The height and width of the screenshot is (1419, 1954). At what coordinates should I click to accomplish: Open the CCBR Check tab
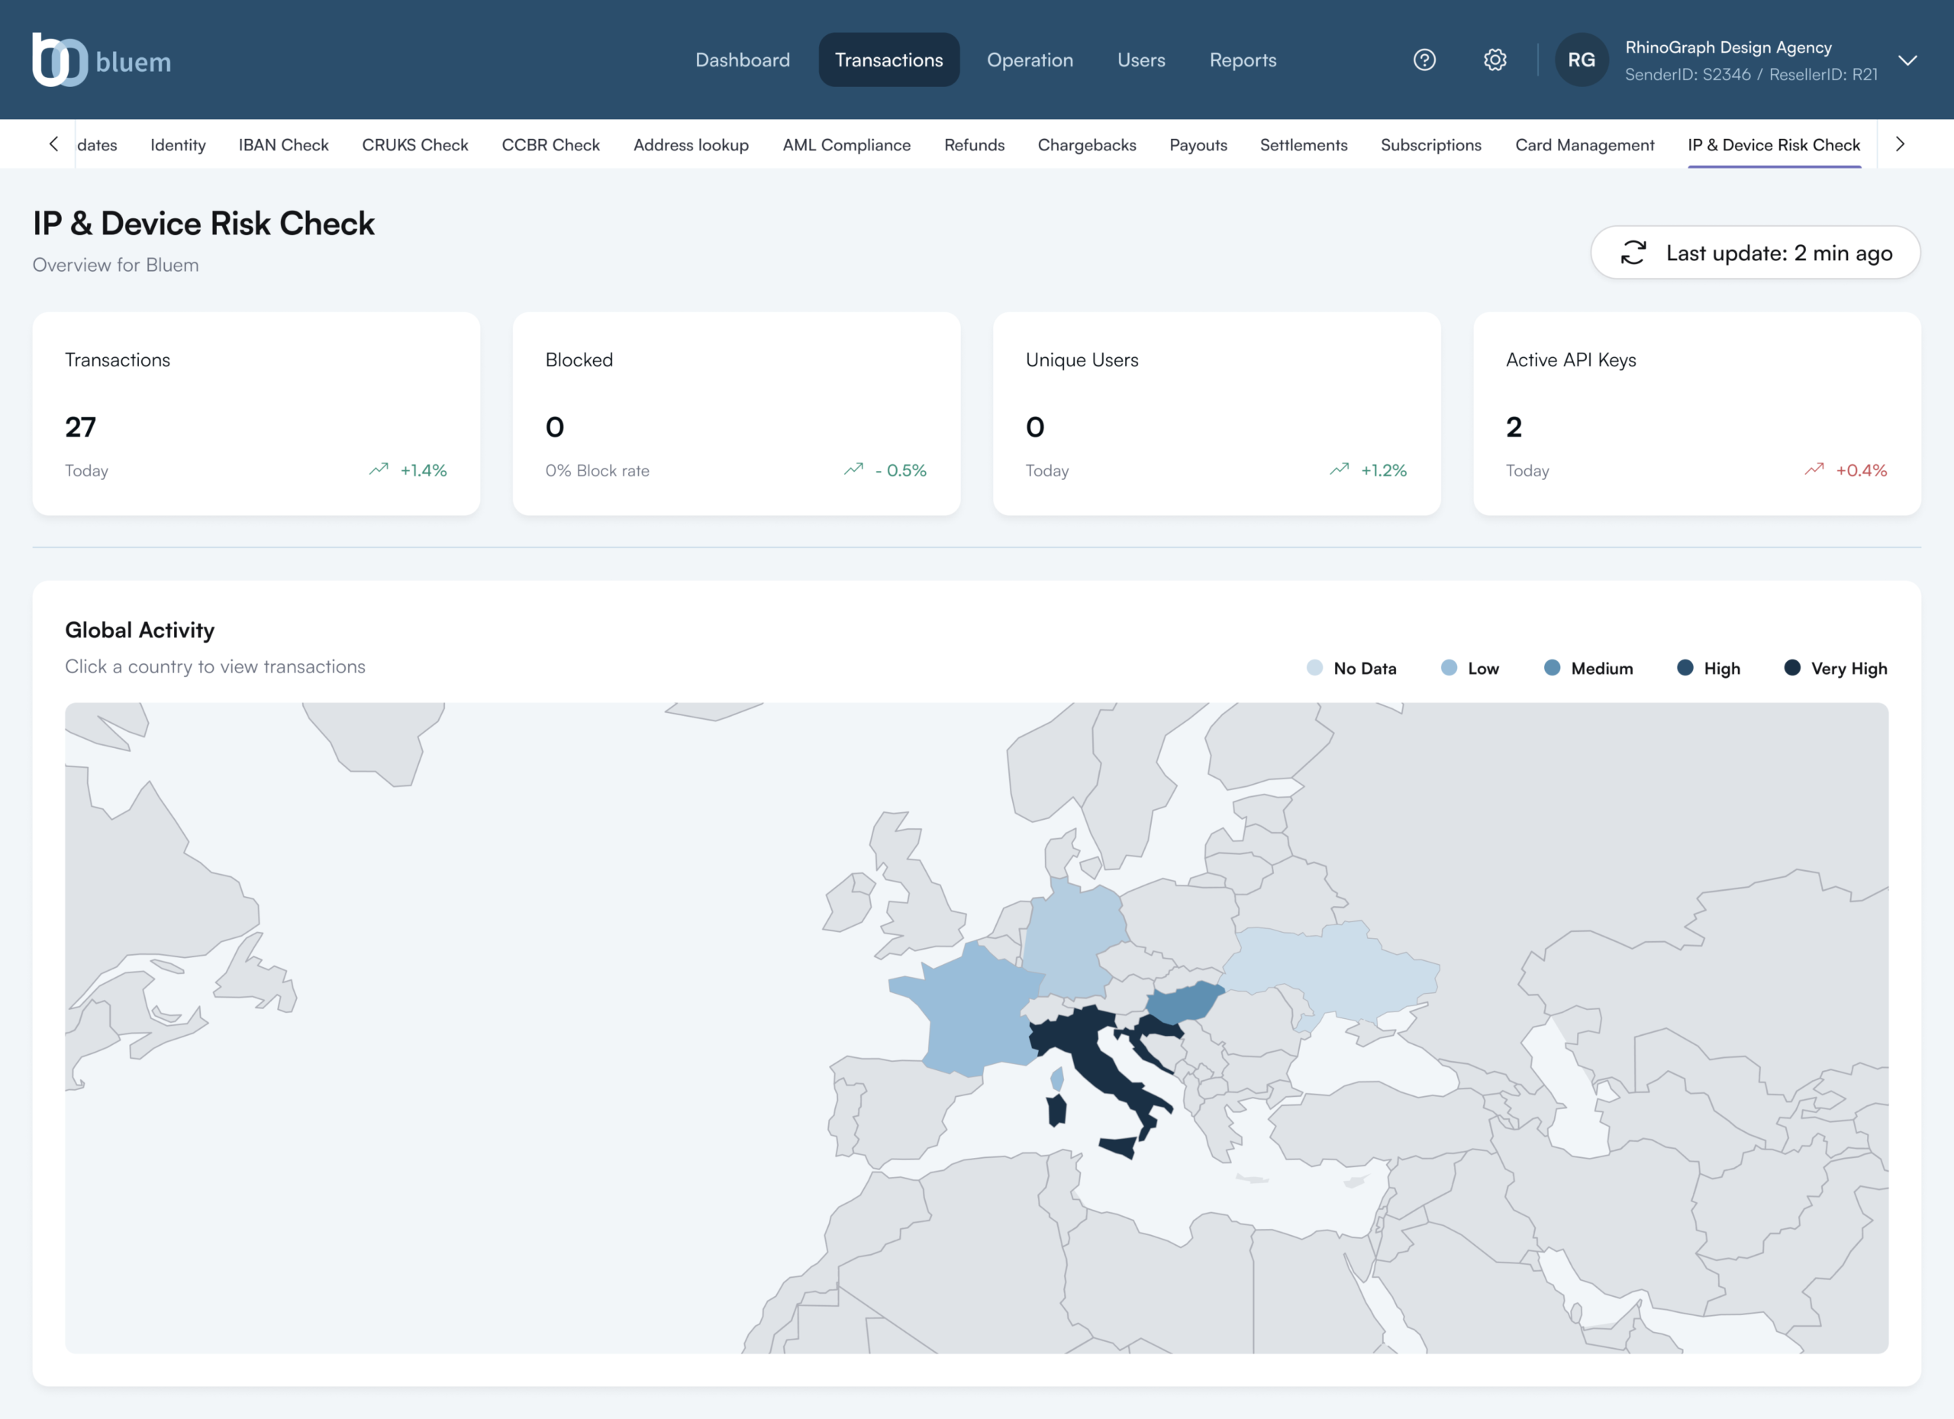click(x=550, y=145)
